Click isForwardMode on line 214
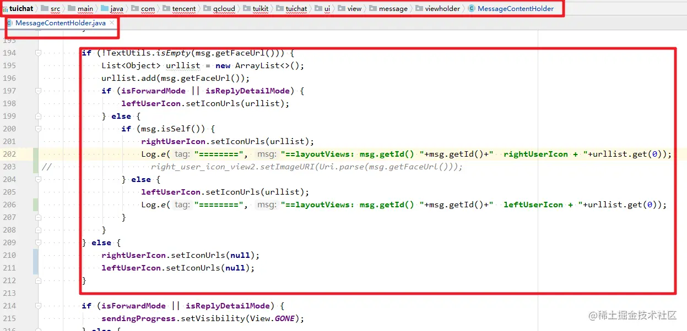Screen dimensions: 687x331 pos(133,306)
